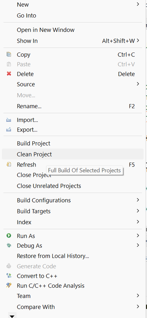
Task: Click the Copy icon
Action: point(9,54)
